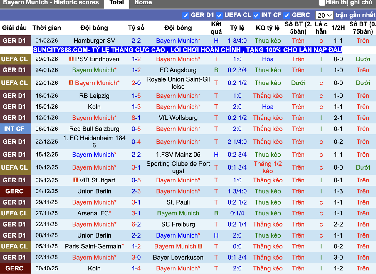Click the GER D1 badge on Hamburger SV row
Viewport: 376px width, 274px height.
[x=16, y=41]
